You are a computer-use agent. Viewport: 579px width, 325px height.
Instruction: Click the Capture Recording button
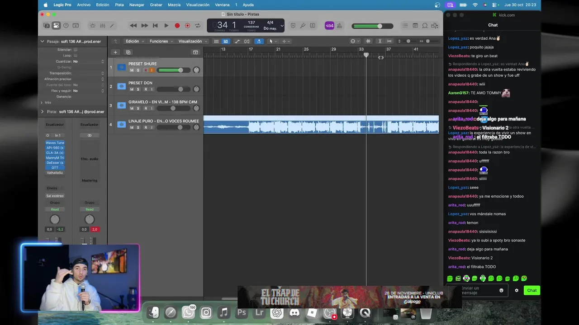(187, 26)
